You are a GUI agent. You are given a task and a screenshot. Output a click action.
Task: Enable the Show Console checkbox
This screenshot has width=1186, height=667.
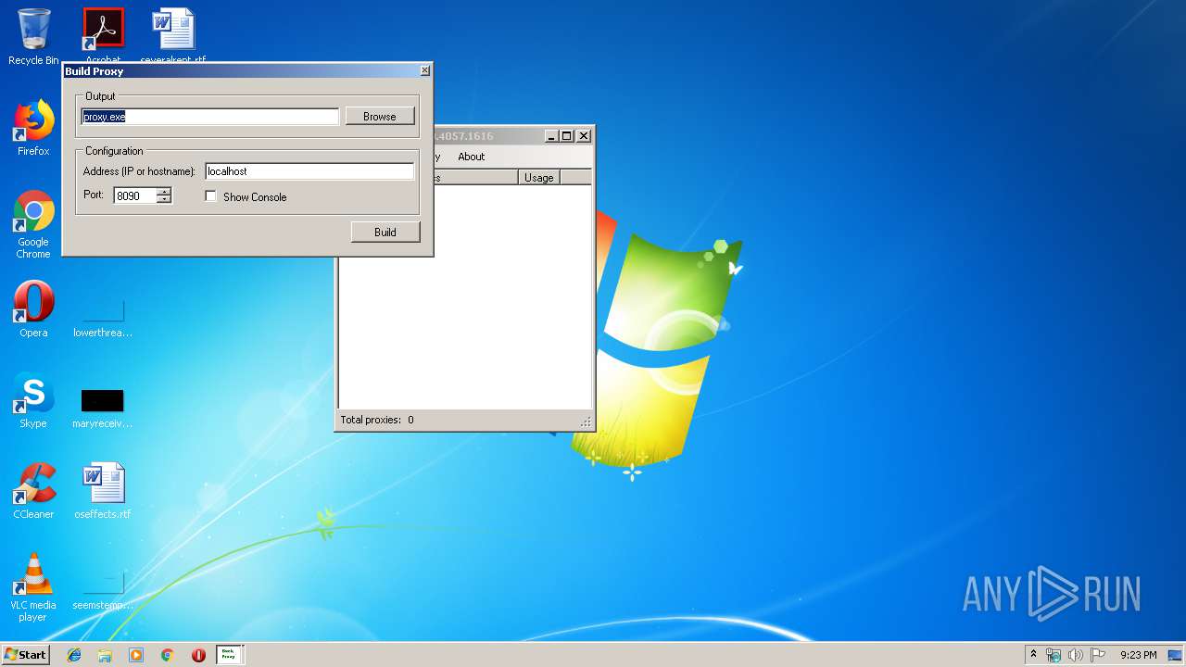click(x=211, y=196)
